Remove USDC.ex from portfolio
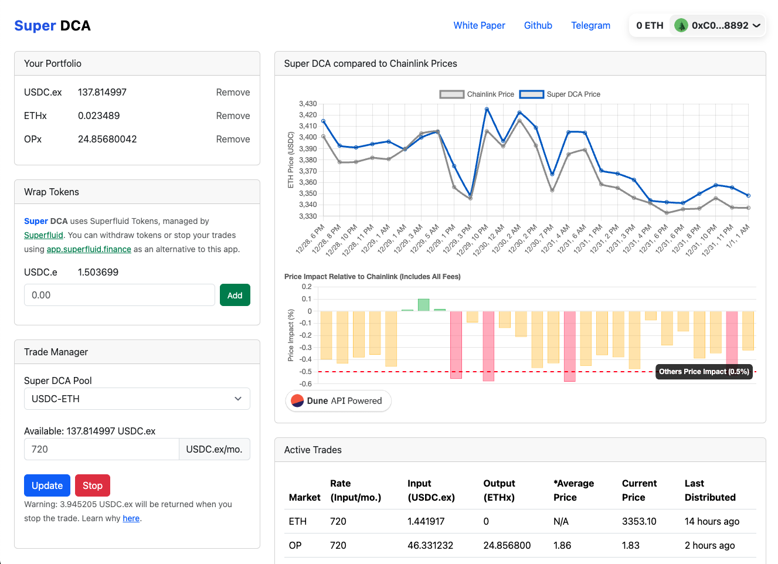 [233, 92]
